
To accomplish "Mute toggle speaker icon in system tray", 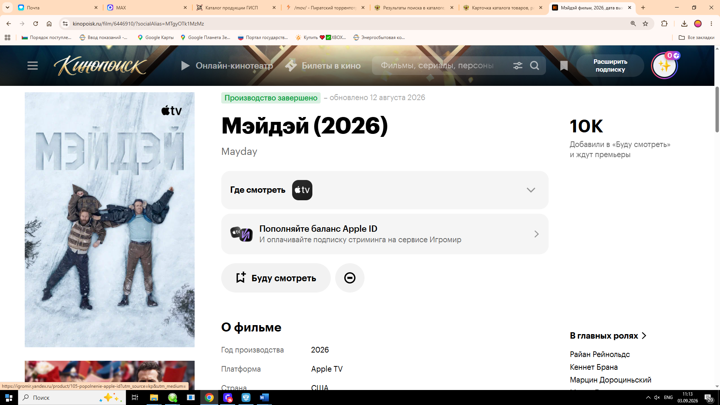I will (657, 397).
